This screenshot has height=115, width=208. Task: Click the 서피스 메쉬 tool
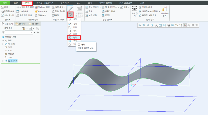pyautogui.click(x=108, y=11)
